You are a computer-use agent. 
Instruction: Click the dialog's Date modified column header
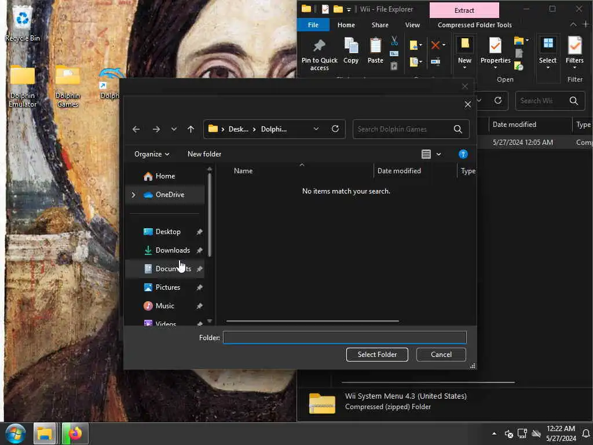tap(399, 171)
